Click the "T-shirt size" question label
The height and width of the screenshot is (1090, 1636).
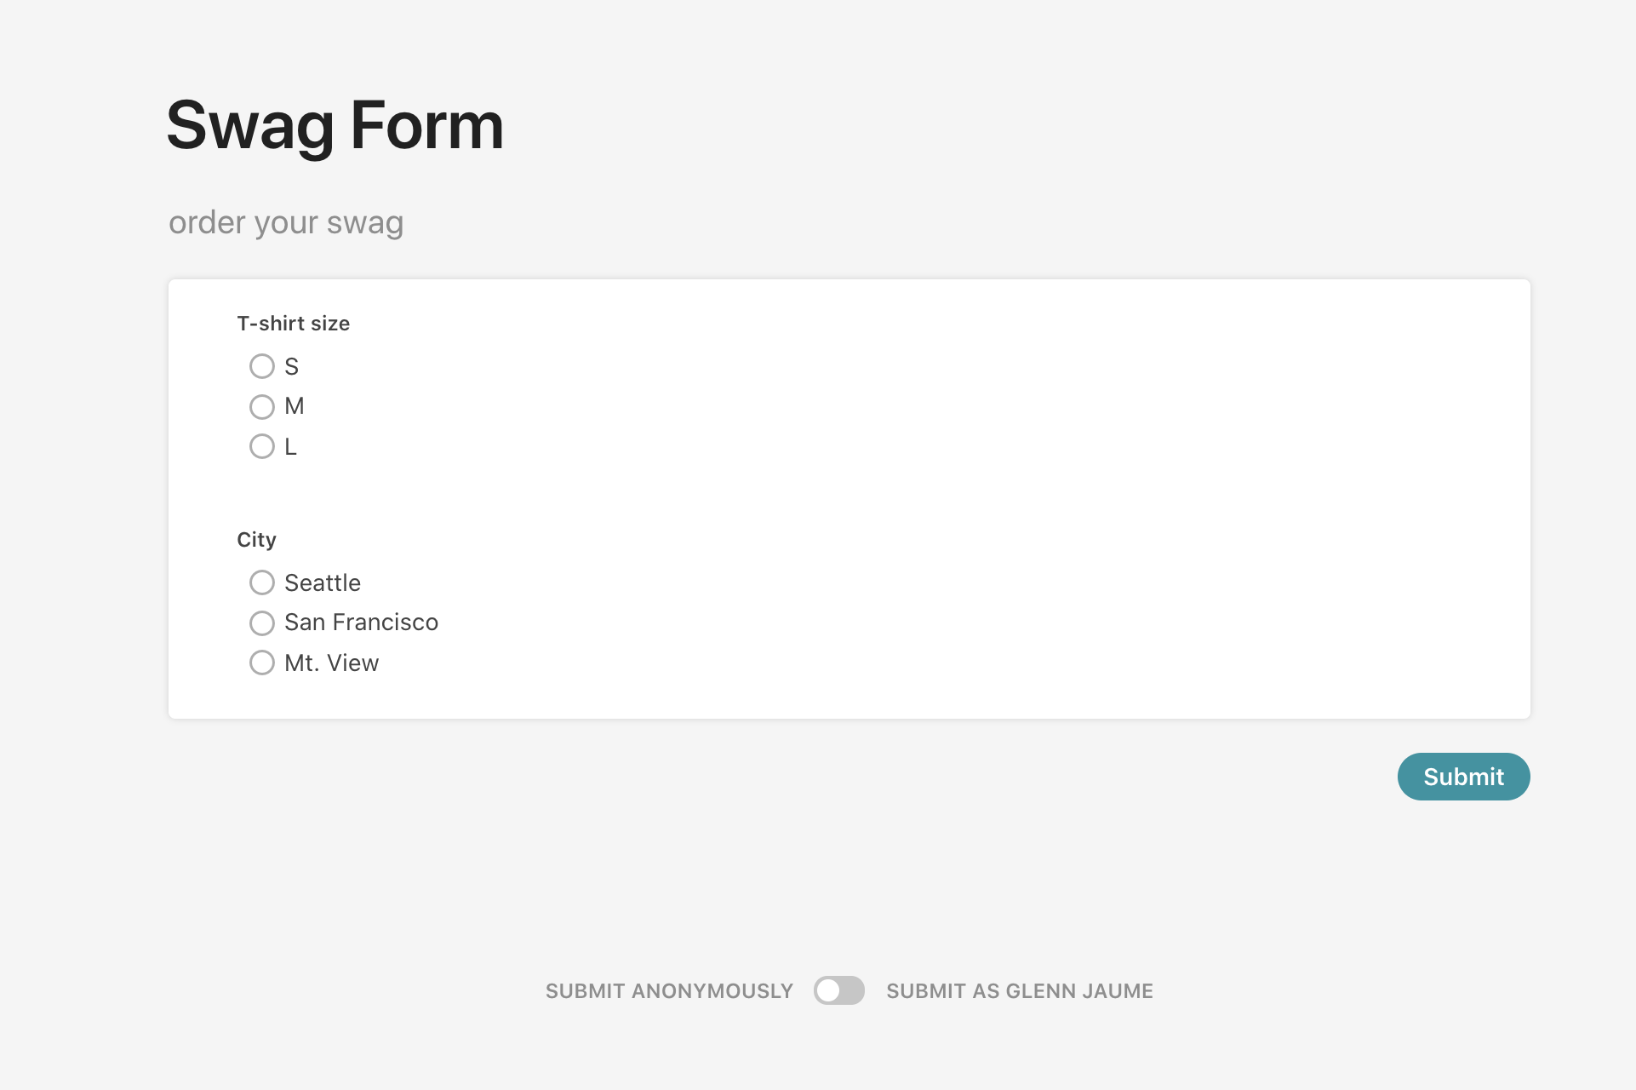[294, 324]
